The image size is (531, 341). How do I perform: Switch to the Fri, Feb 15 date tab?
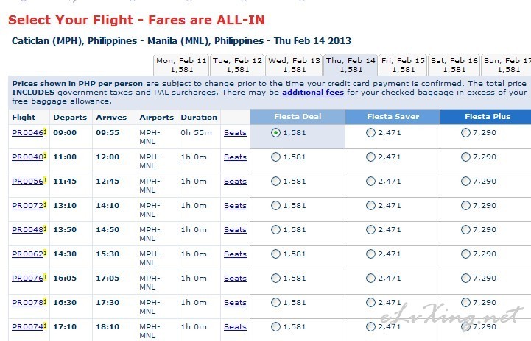pyautogui.click(x=403, y=65)
